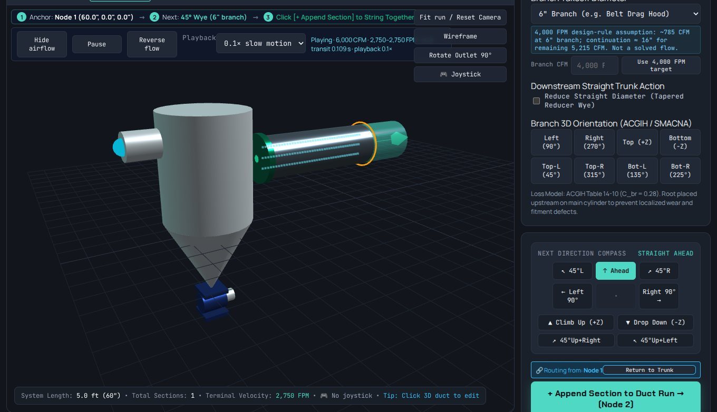Click the cyan inlet cap on collector

pos(119,148)
